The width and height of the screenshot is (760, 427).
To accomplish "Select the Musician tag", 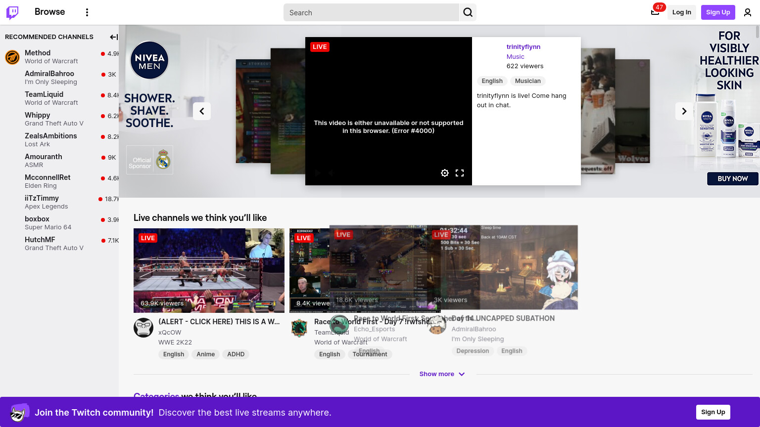I will (x=527, y=81).
